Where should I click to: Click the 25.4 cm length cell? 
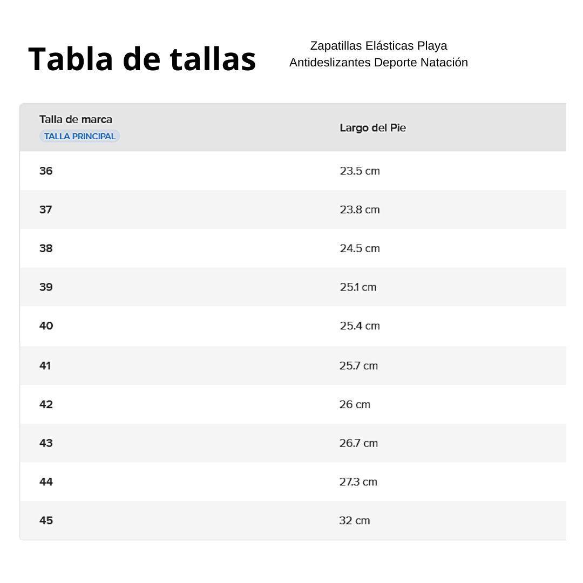click(360, 326)
